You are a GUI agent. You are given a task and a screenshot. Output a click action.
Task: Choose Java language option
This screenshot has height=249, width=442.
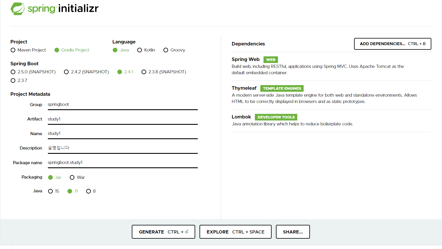point(121,50)
